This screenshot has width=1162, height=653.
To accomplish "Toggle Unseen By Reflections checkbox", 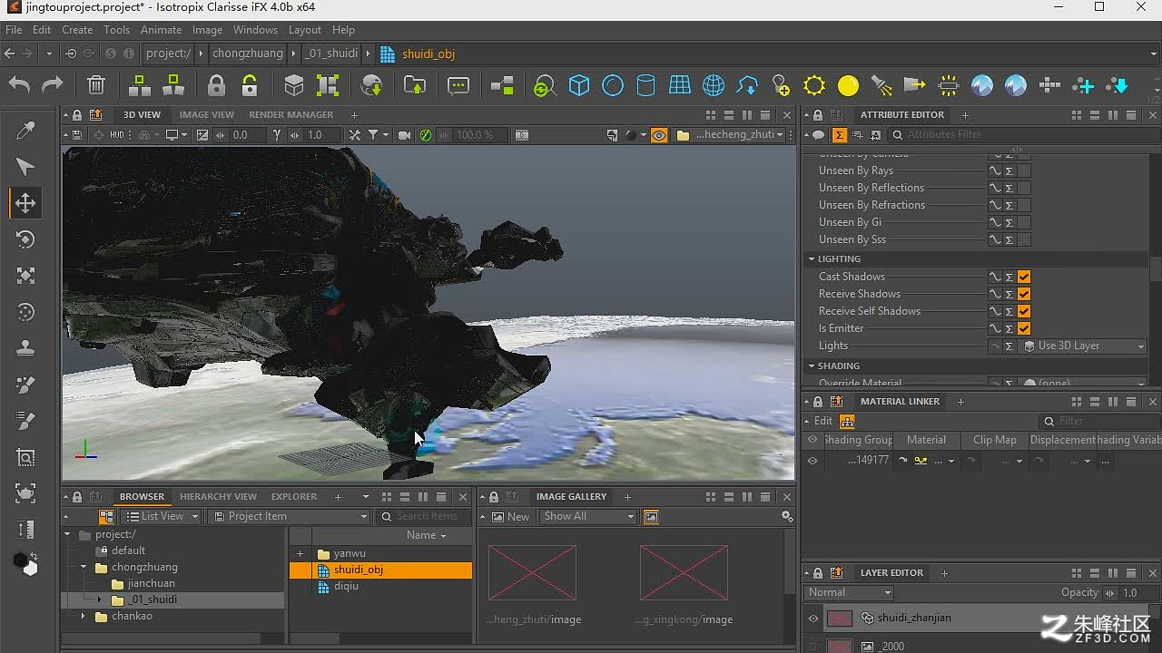I will [x=1024, y=188].
